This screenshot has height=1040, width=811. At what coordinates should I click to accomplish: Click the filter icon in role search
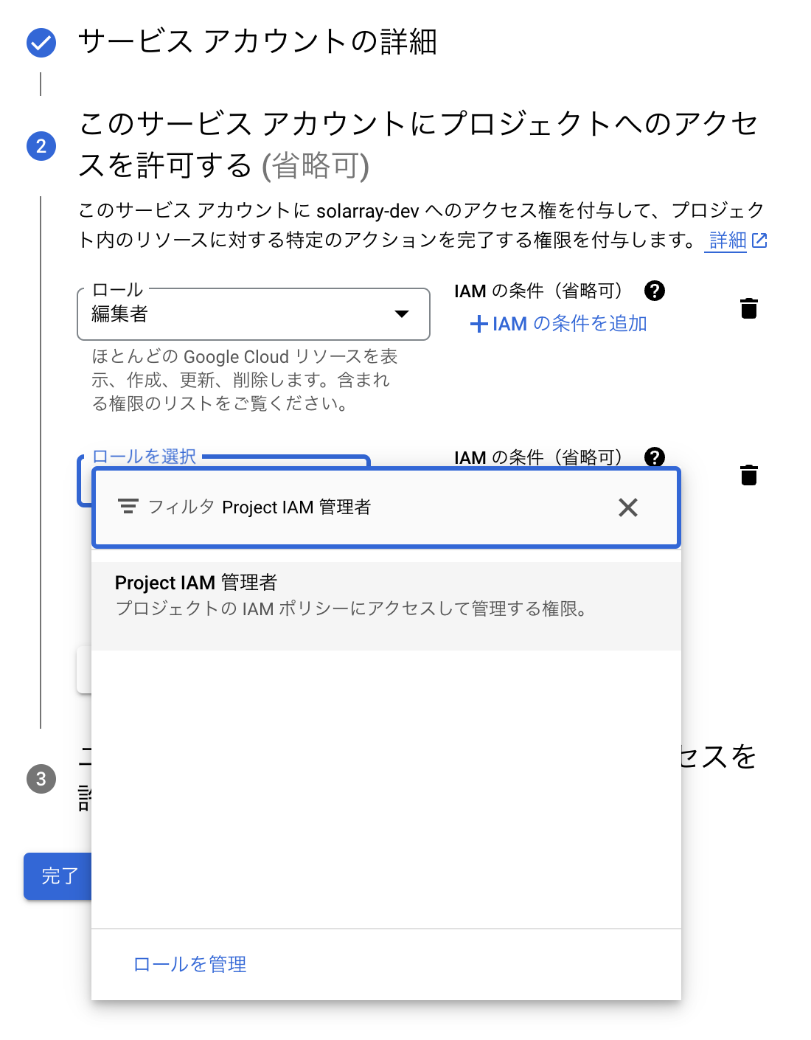[128, 507]
